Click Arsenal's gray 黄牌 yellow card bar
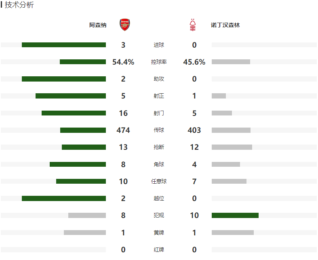Viewport: 318px width, 260px height. click(x=85, y=233)
